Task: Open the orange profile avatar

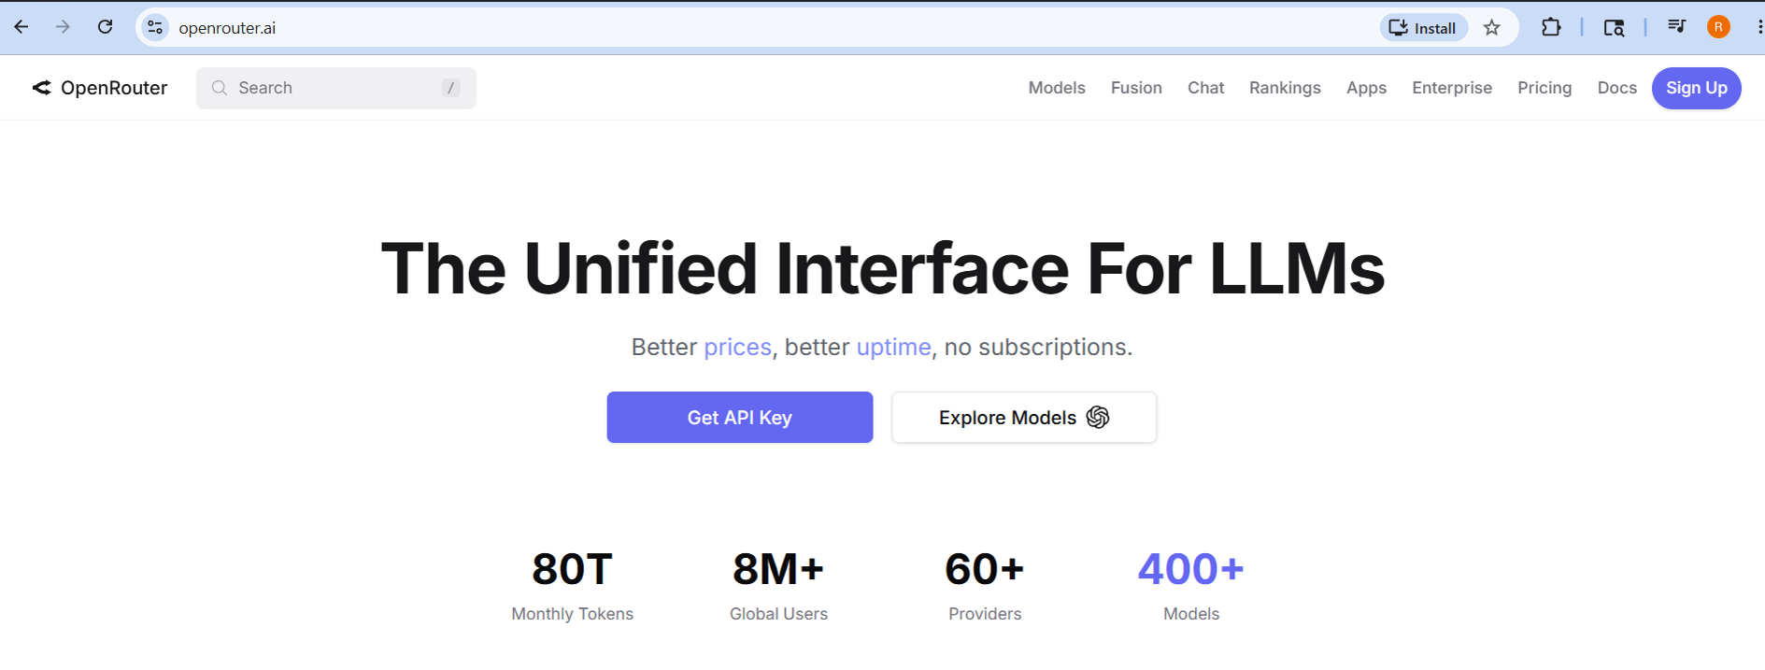Action: pos(1718,27)
